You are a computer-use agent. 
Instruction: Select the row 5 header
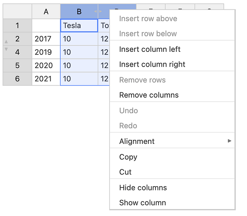pos(17,65)
